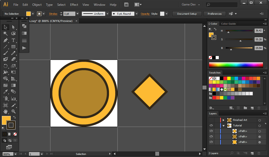The image size is (269, 157).
Task: Click the Document Setup button
Action: 187,14
